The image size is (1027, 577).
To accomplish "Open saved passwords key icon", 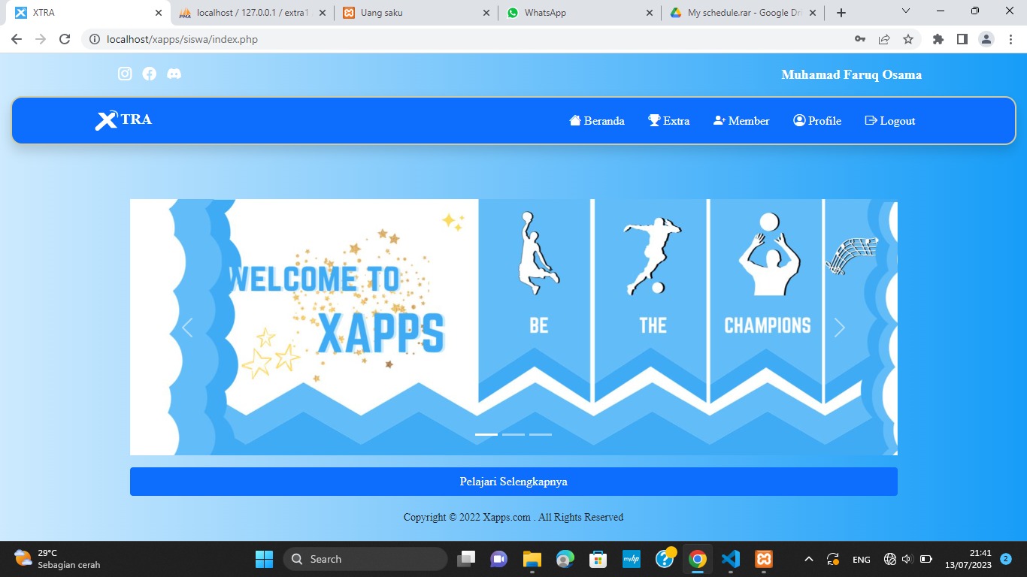I will (x=860, y=39).
